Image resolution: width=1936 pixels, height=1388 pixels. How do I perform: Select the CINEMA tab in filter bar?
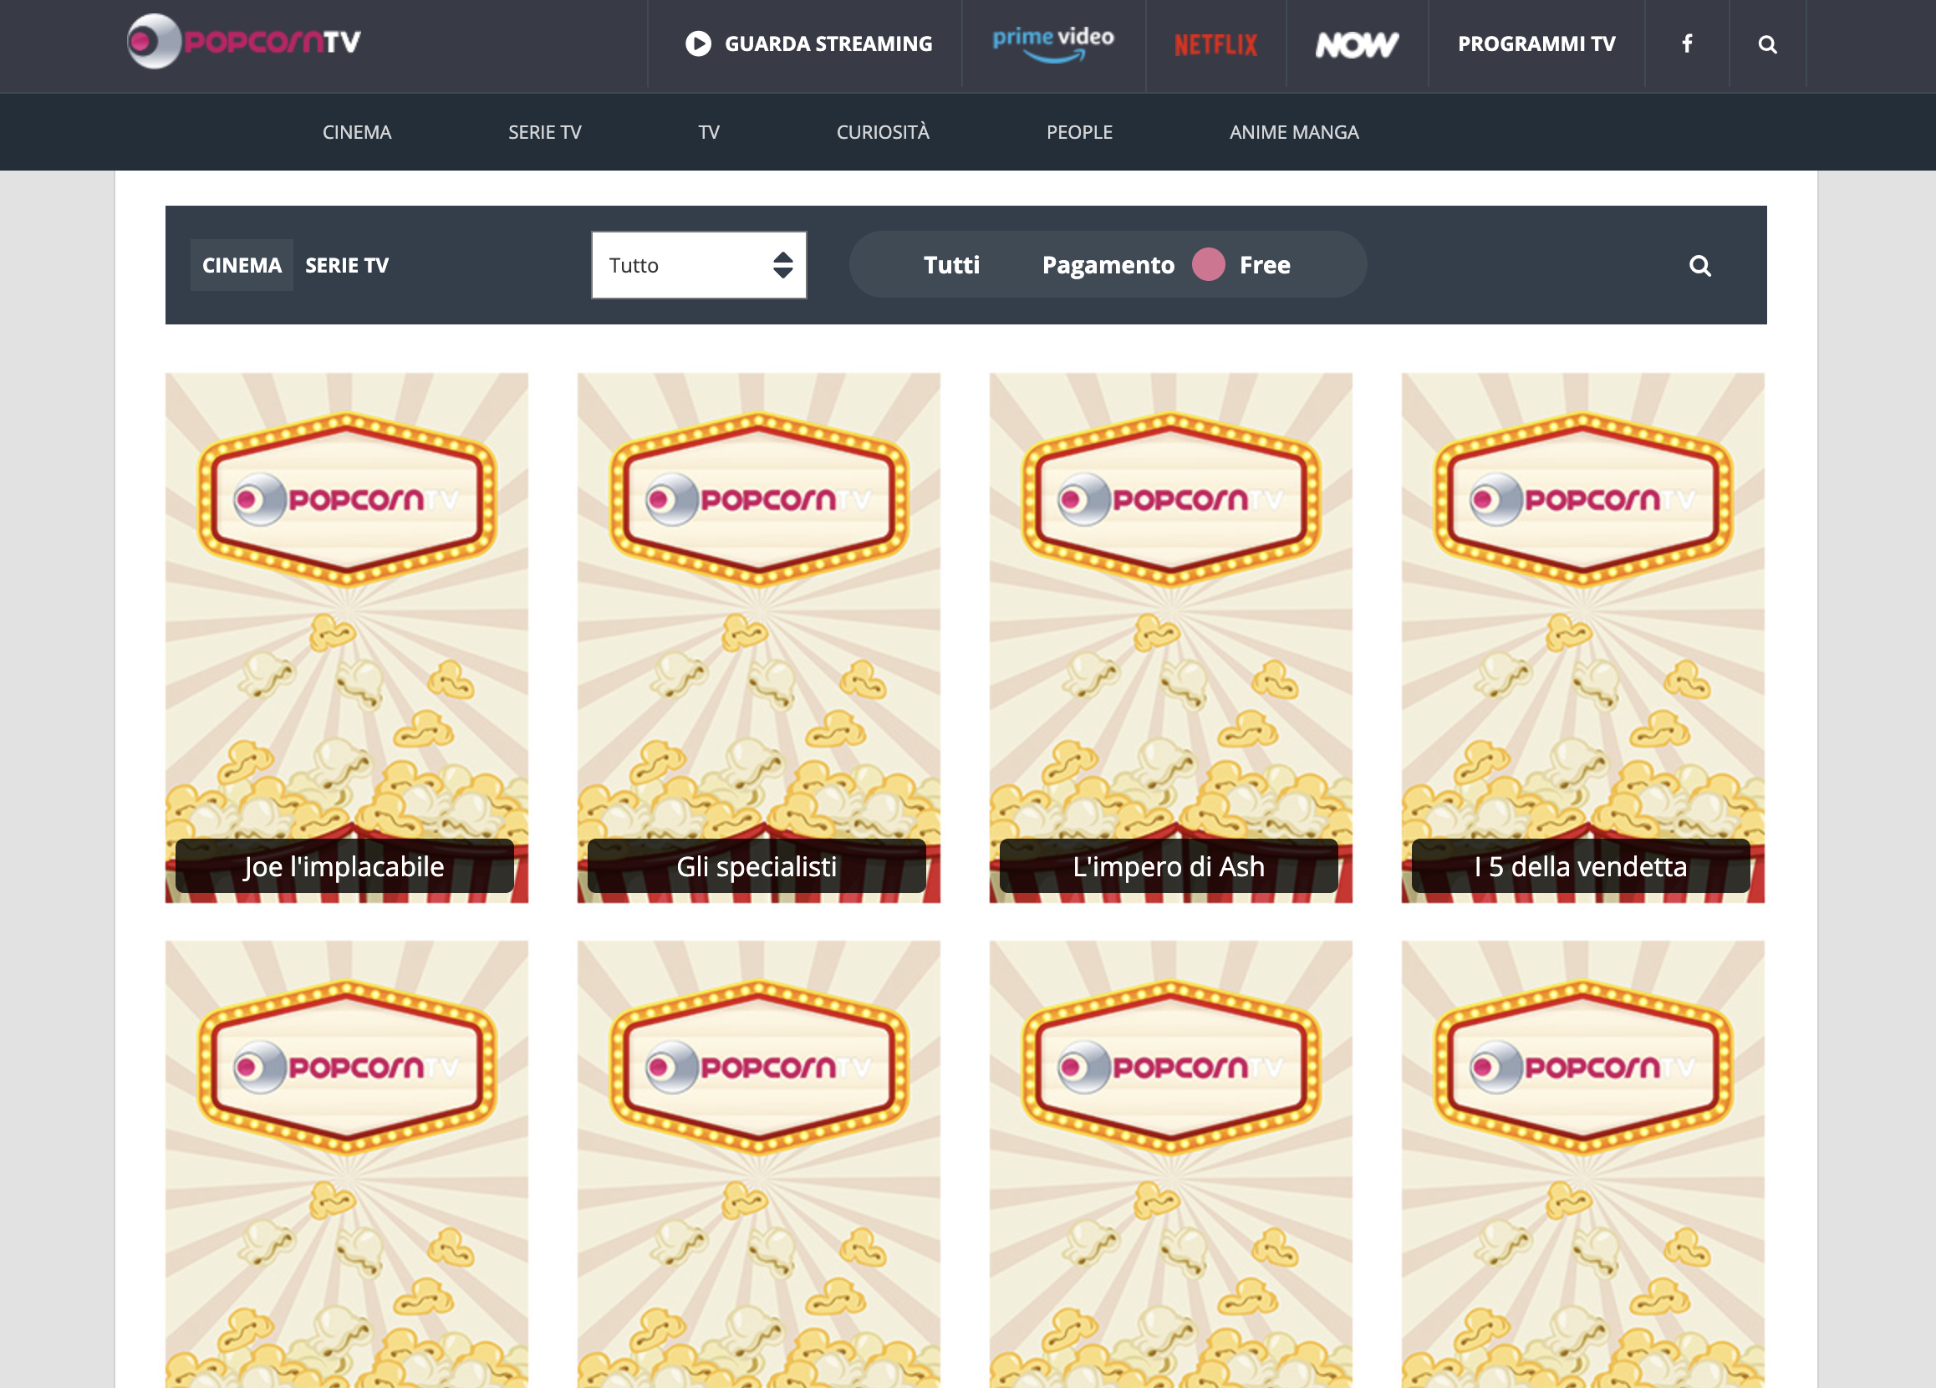click(x=242, y=266)
